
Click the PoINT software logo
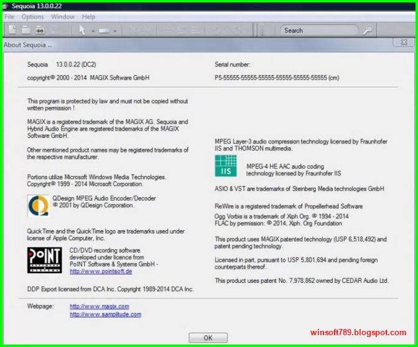(45, 260)
